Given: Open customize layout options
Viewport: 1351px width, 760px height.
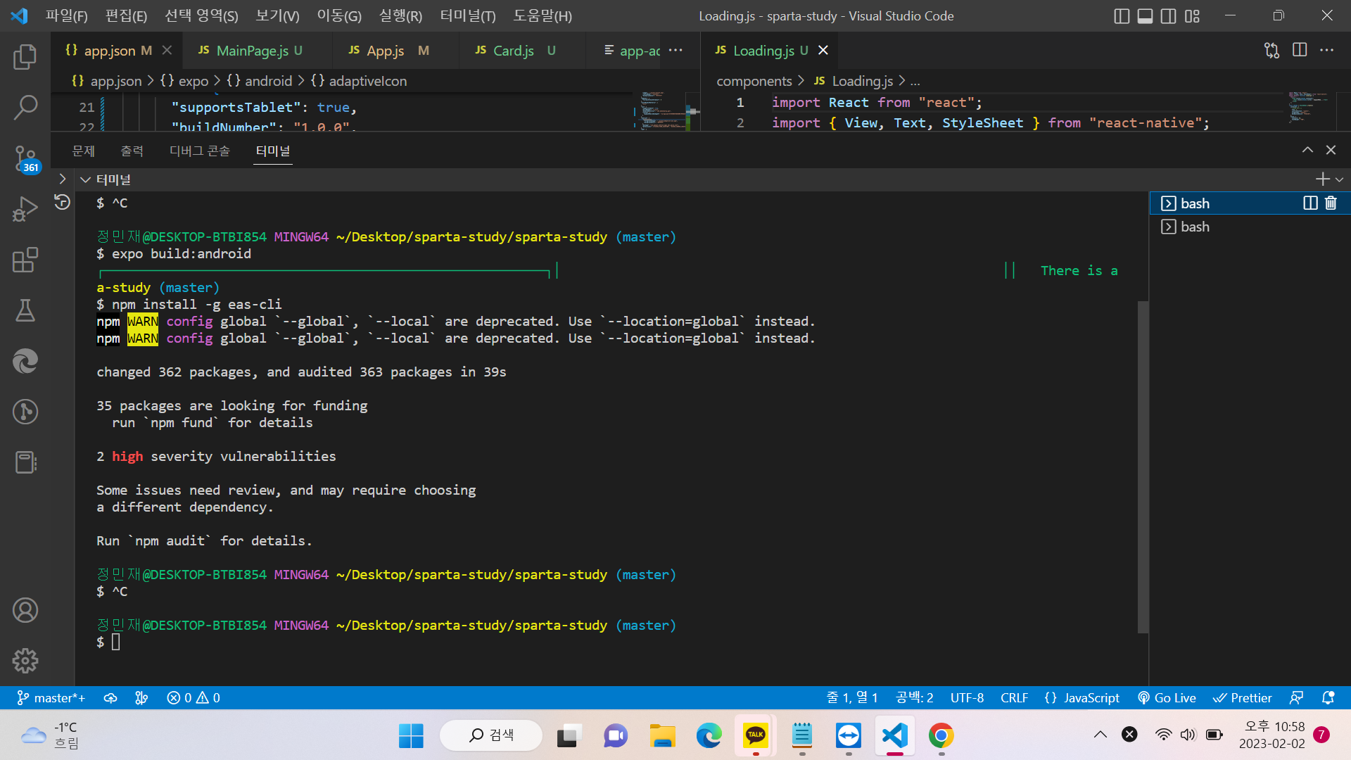Looking at the screenshot, I should 1192,16.
